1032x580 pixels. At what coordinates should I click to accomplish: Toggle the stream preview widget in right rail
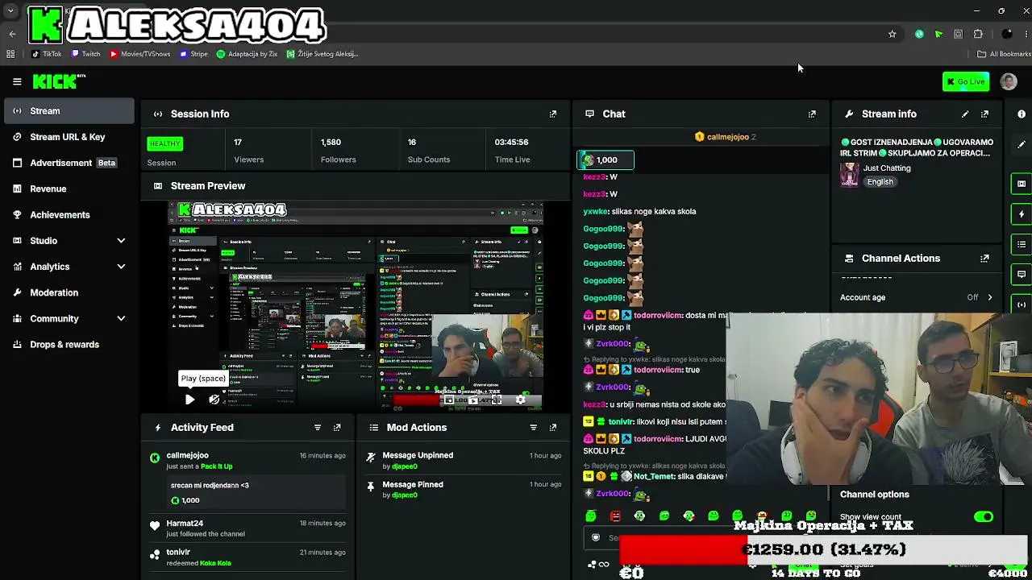pyautogui.click(x=1022, y=184)
